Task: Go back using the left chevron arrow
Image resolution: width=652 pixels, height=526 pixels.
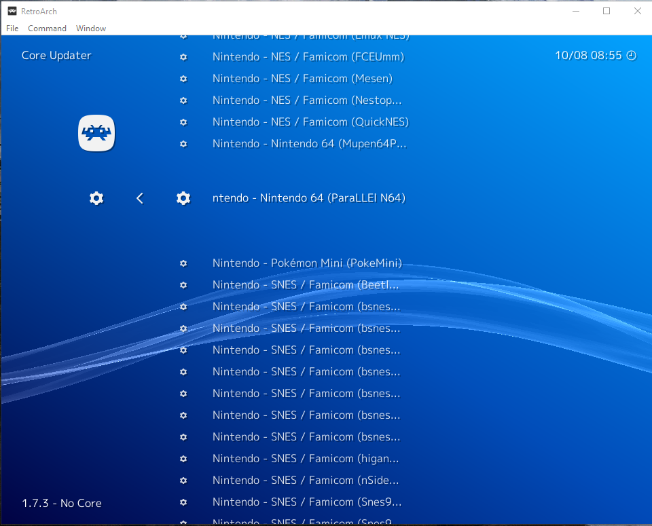Action: (140, 198)
